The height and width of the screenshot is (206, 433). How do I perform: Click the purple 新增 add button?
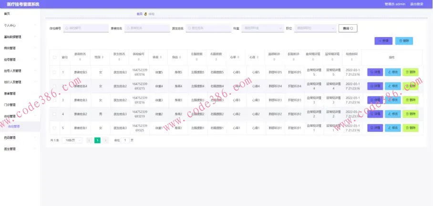(383, 41)
